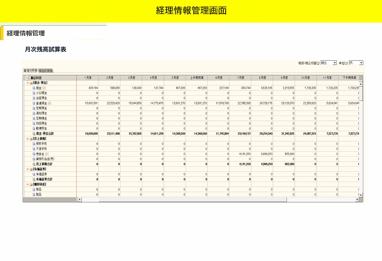382x261 pixels.
Task: Collapse the [有価証券] tree group
Action: [x=27, y=169]
